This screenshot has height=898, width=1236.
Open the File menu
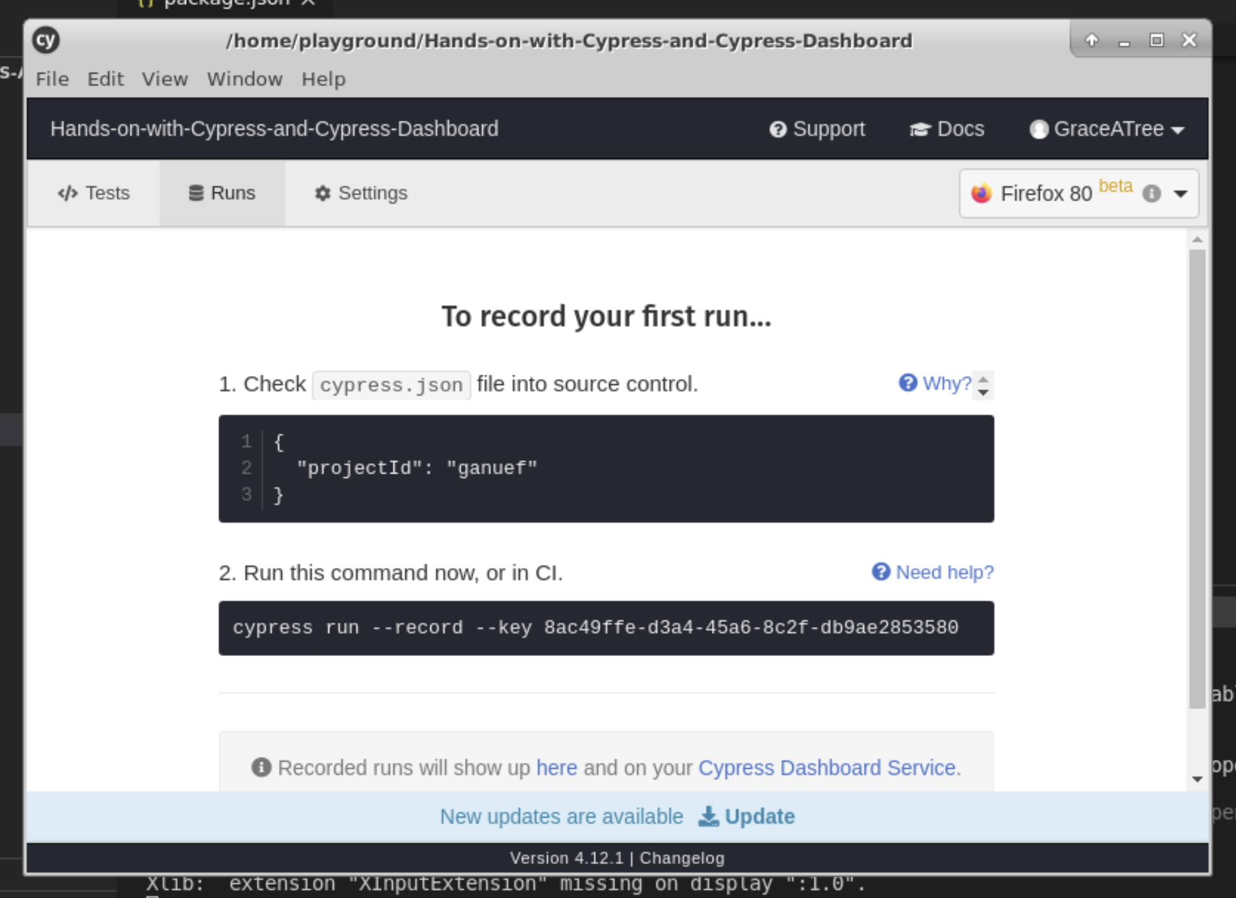[x=52, y=79]
